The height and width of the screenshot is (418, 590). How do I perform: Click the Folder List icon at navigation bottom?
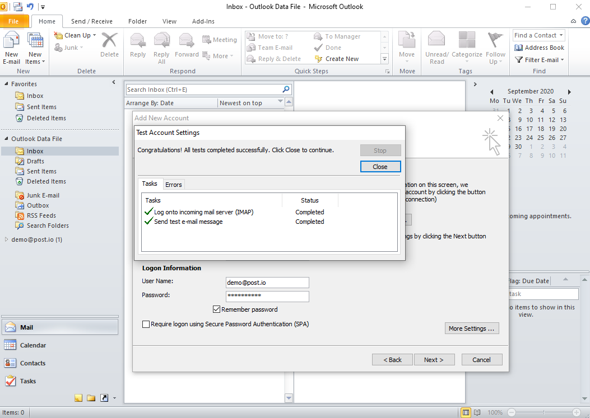91,398
